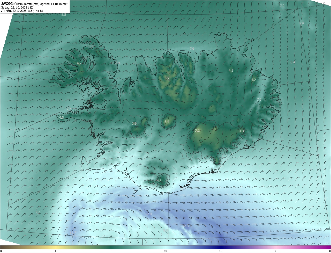Click the dark blue section of the color bar
Image resolution: width=331 pixels, height=253 pixels.
[221, 247]
